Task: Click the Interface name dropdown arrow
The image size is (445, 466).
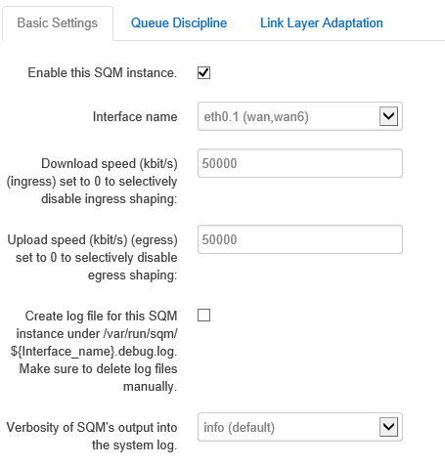Action: coord(388,116)
